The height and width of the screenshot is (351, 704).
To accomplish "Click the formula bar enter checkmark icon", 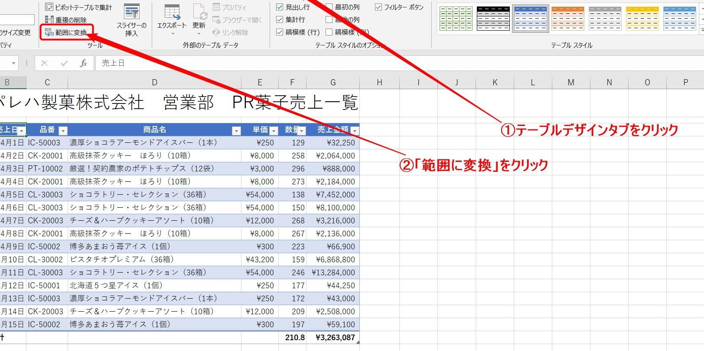I will point(64,63).
